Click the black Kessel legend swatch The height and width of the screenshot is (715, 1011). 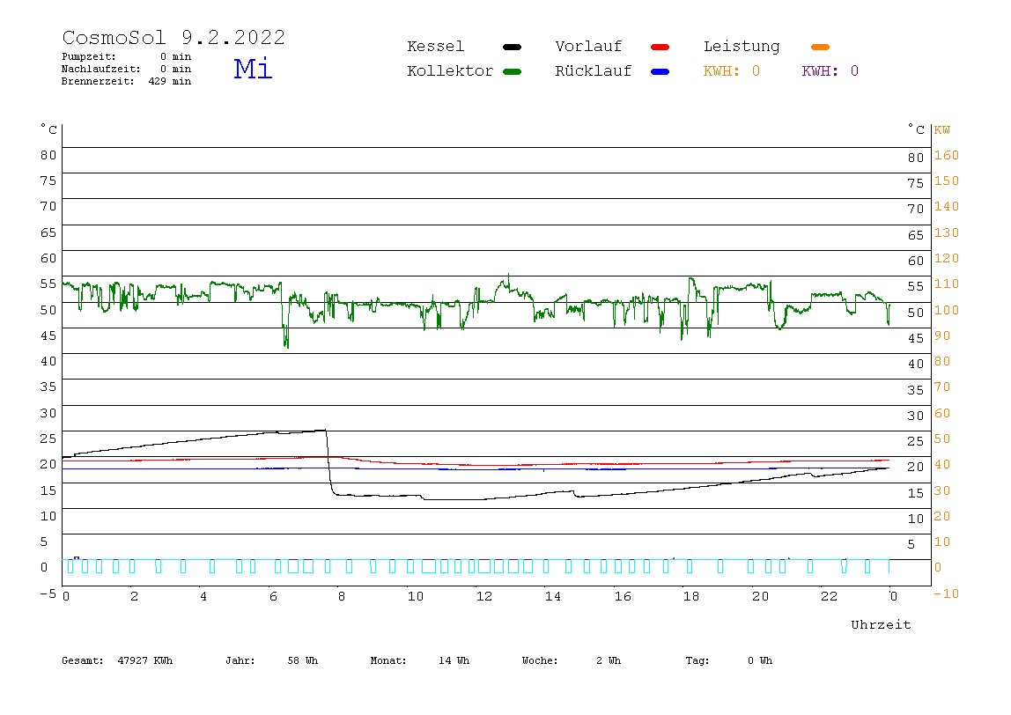click(512, 47)
